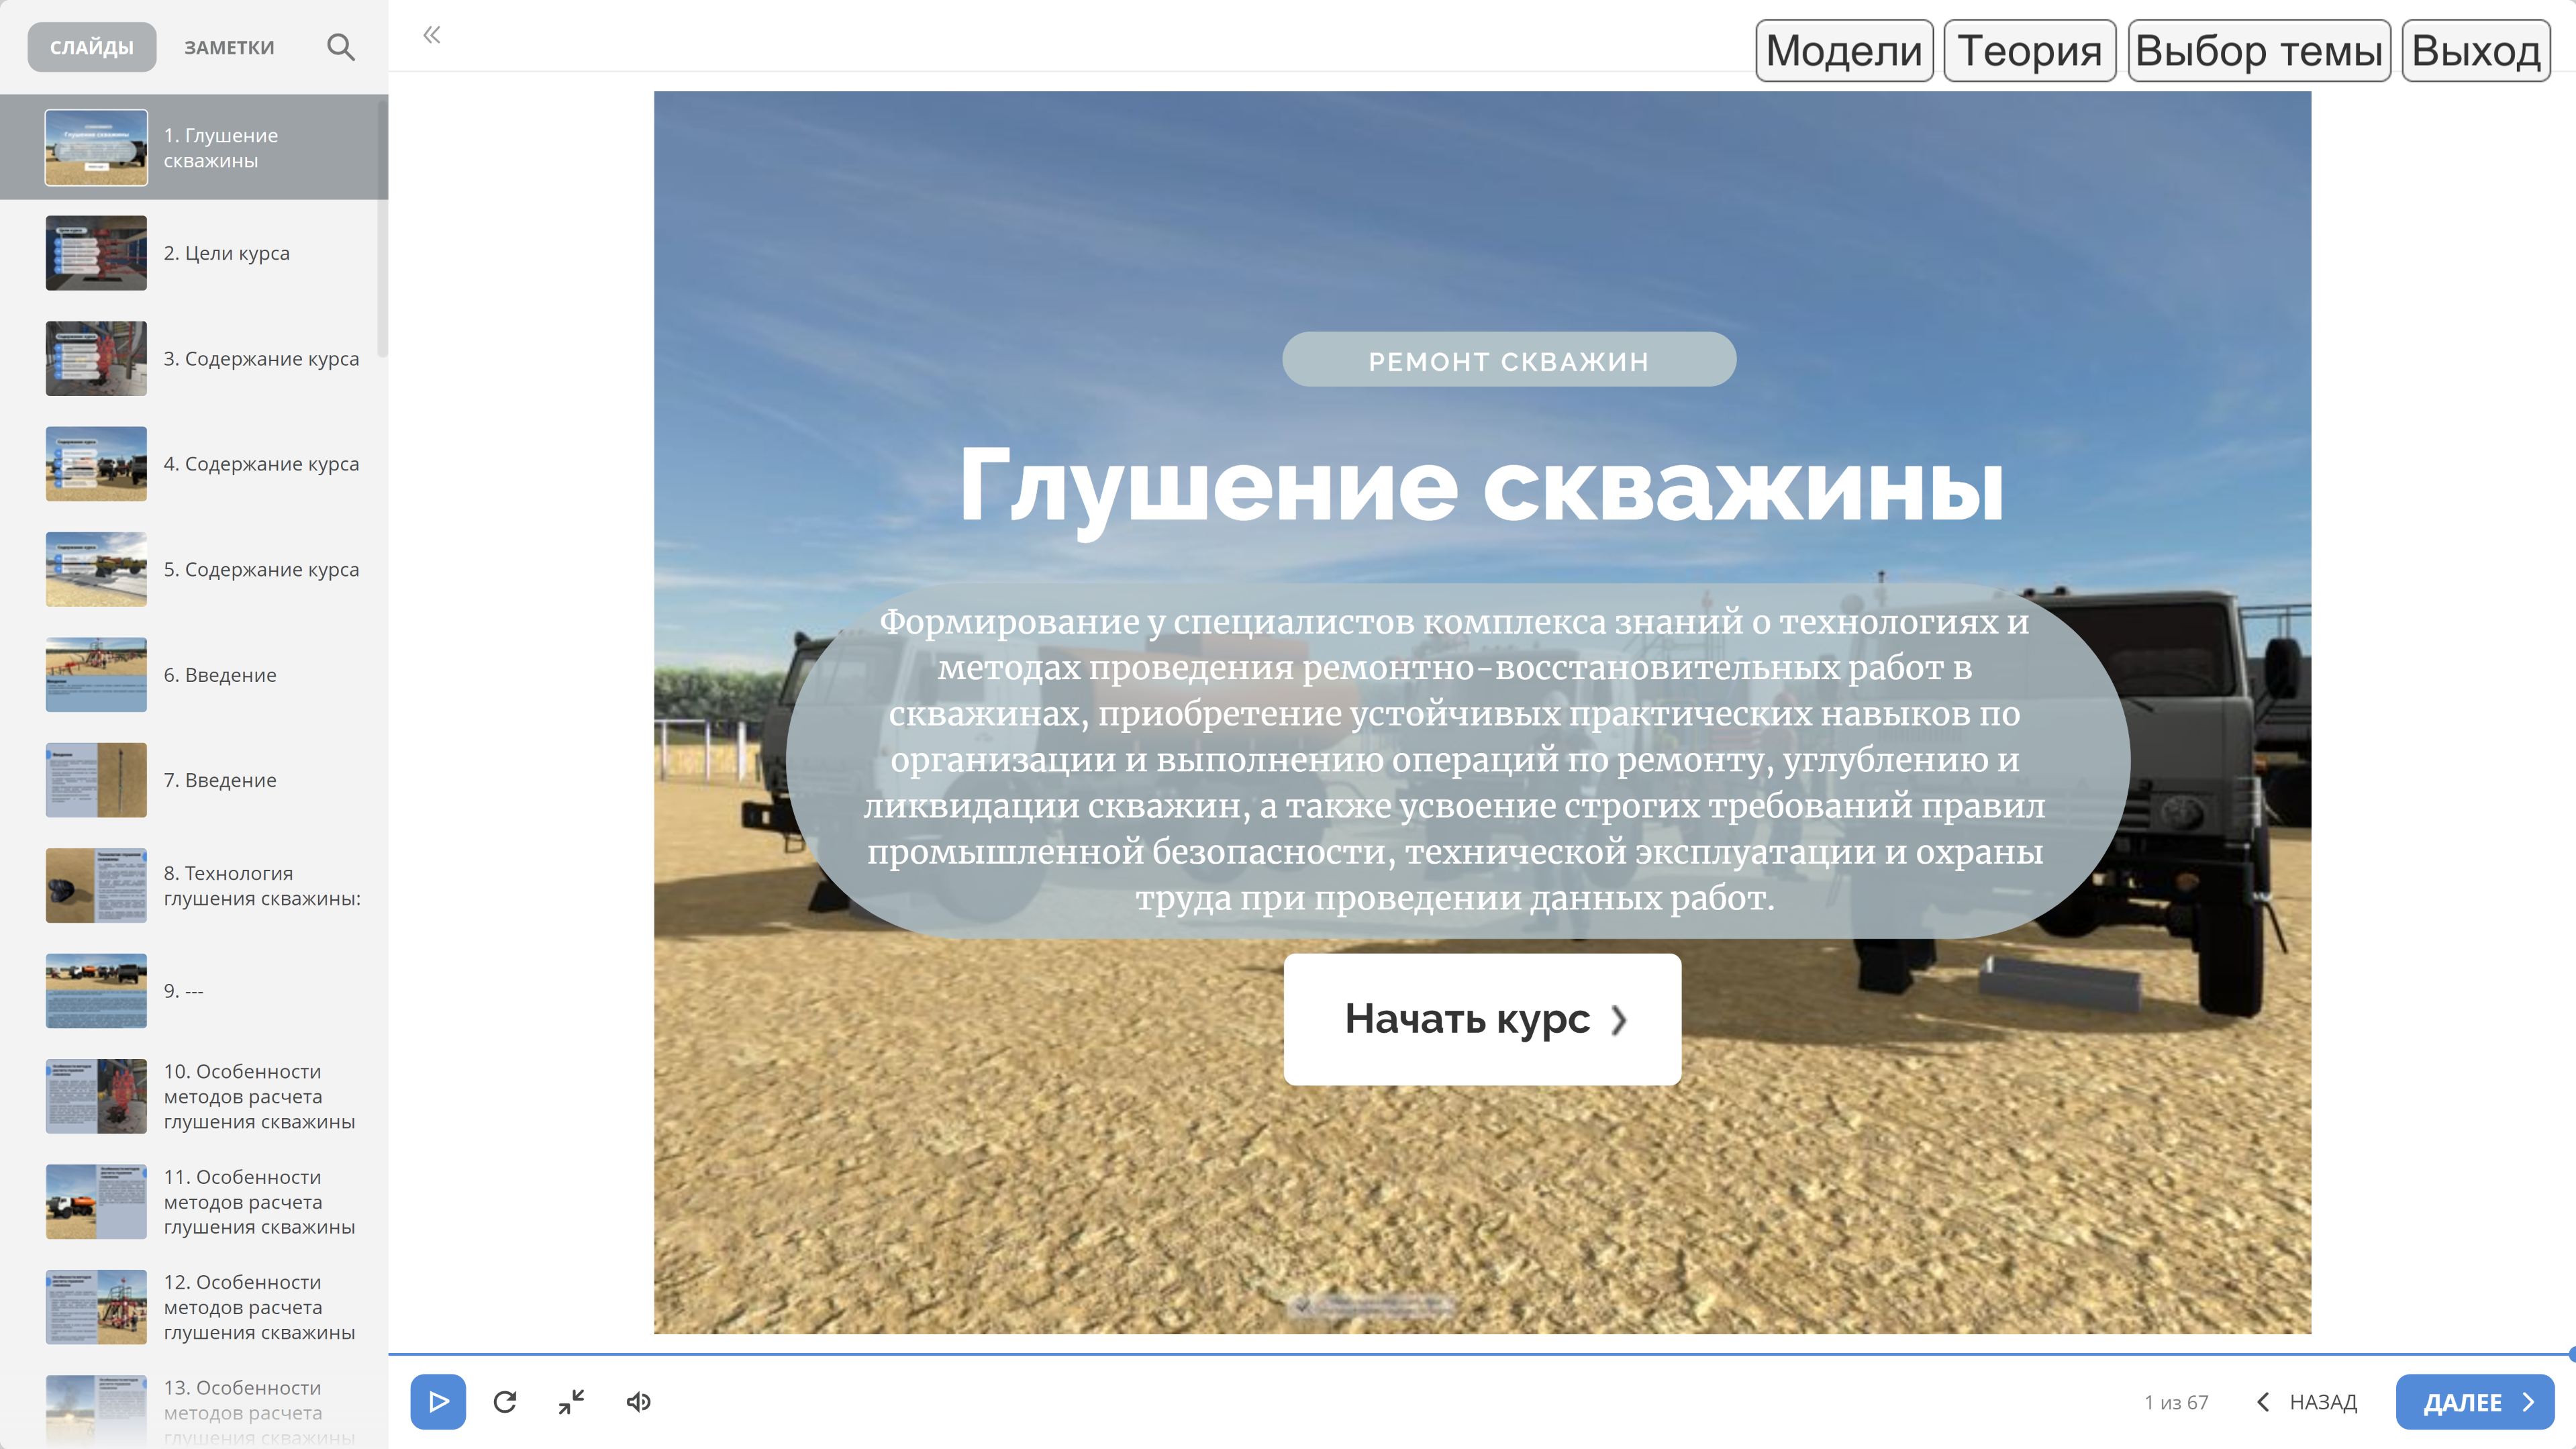Go to next slide with ДАЛЕЕ
This screenshot has height=1449, width=2576.
(x=2474, y=1402)
